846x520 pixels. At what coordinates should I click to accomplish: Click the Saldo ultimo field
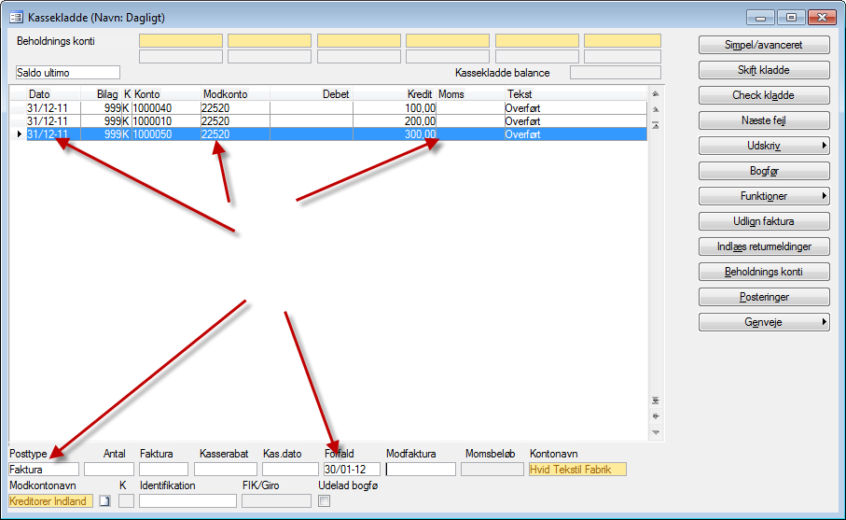(68, 73)
